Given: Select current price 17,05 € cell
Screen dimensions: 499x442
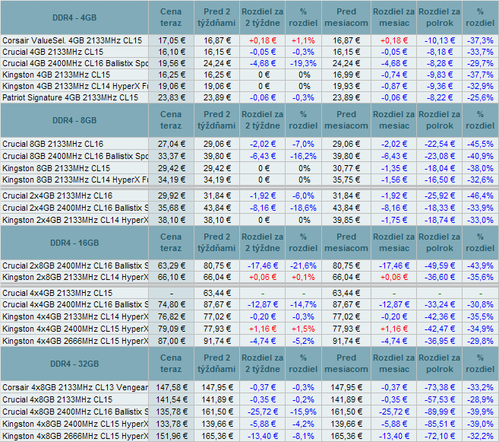Looking at the screenshot, I should [x=171, y=40].
